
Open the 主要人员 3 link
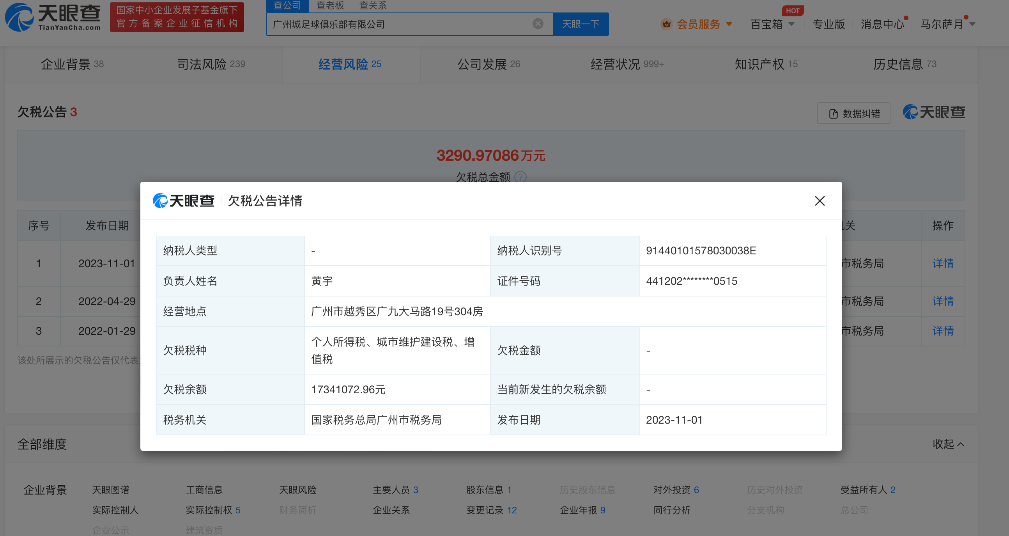tap(396, 490)
